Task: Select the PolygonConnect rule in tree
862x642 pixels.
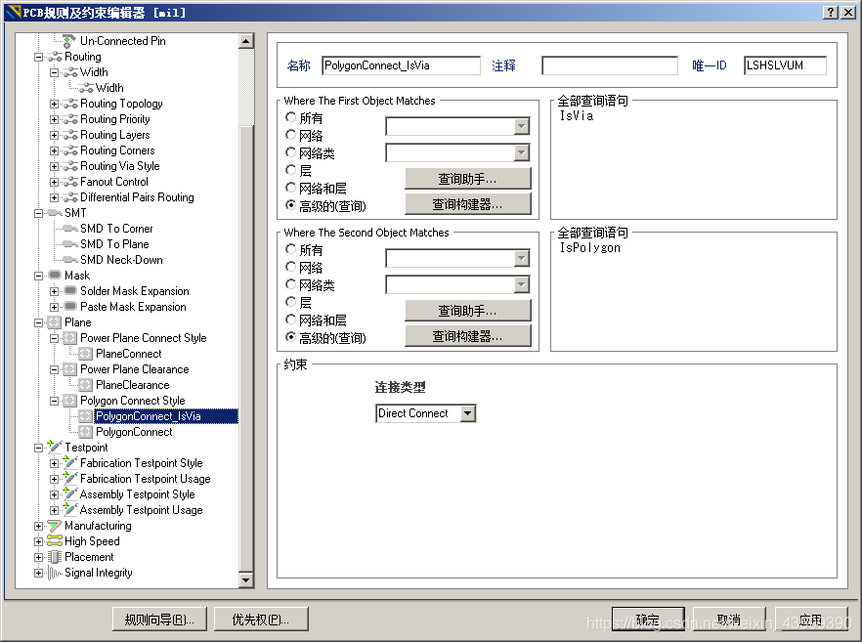Action: (x=134, y=432)
